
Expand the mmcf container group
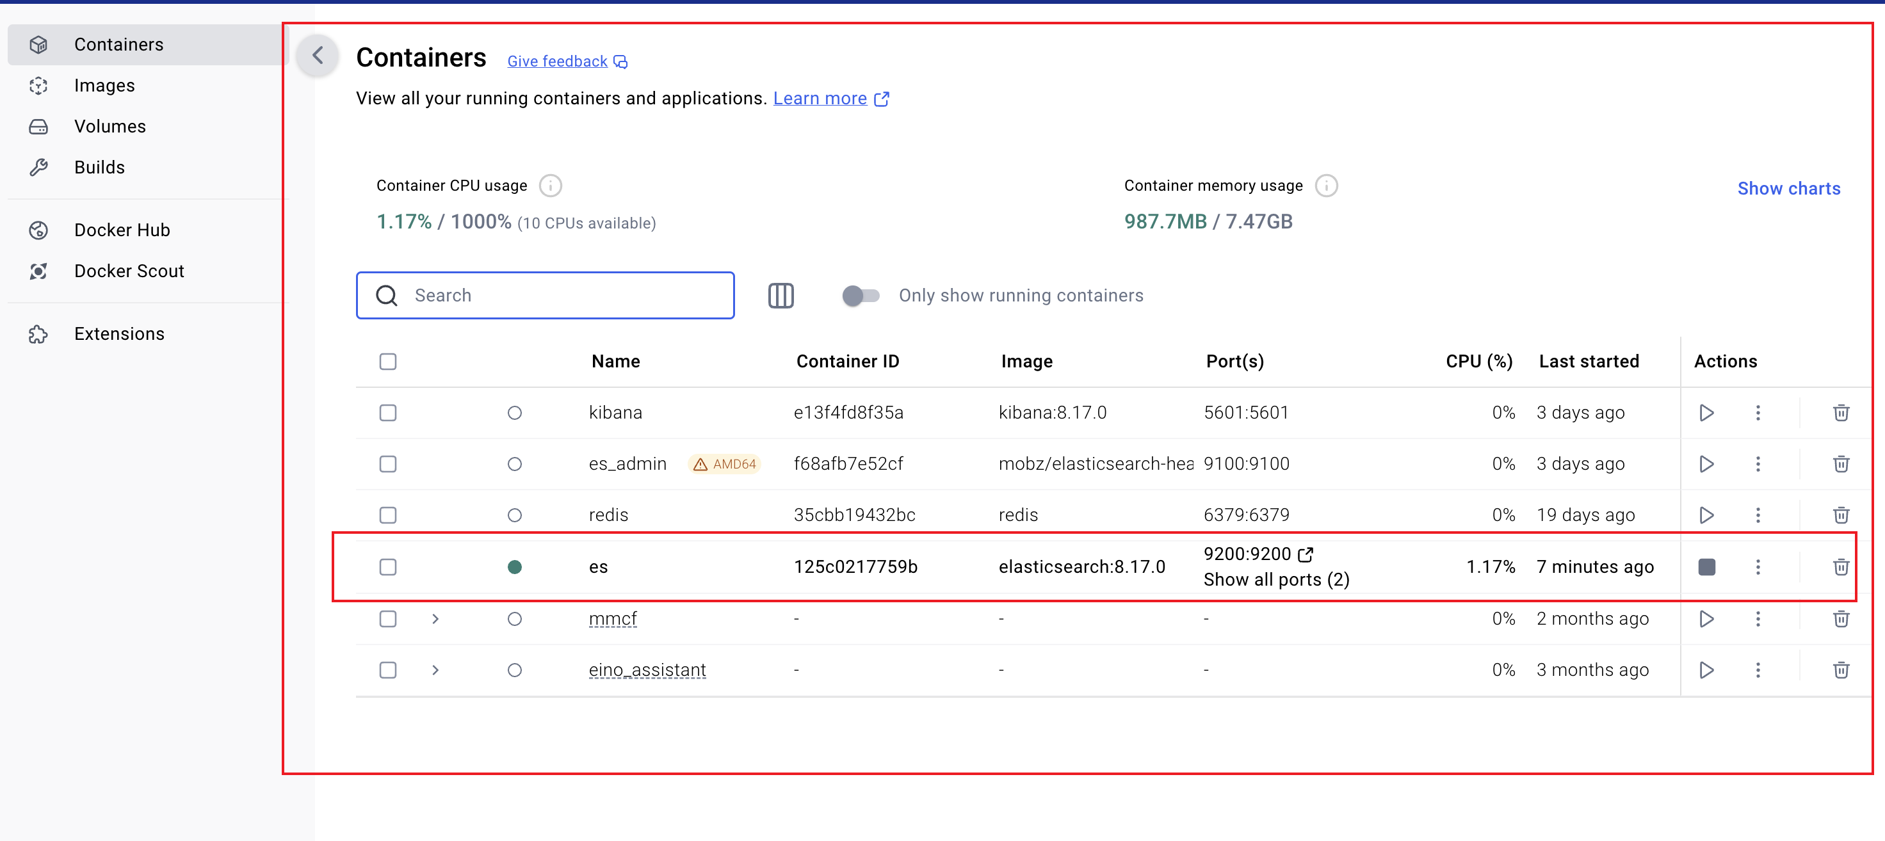click(x=435, y=619)
